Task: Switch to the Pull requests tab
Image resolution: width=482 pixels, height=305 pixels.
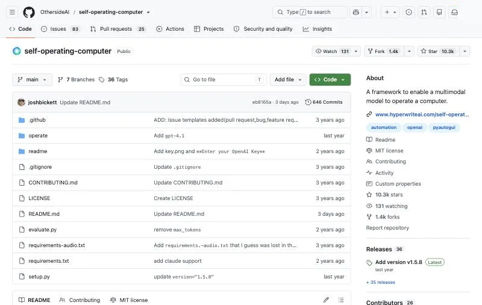Action: tap(117, 29)
